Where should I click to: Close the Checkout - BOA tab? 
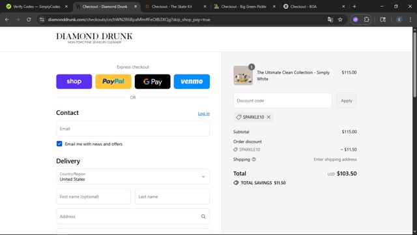click(x=343, y=7)
